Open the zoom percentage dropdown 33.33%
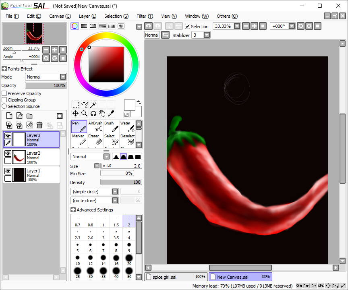This screenshot has height=290, width=348. pos(237,26)
